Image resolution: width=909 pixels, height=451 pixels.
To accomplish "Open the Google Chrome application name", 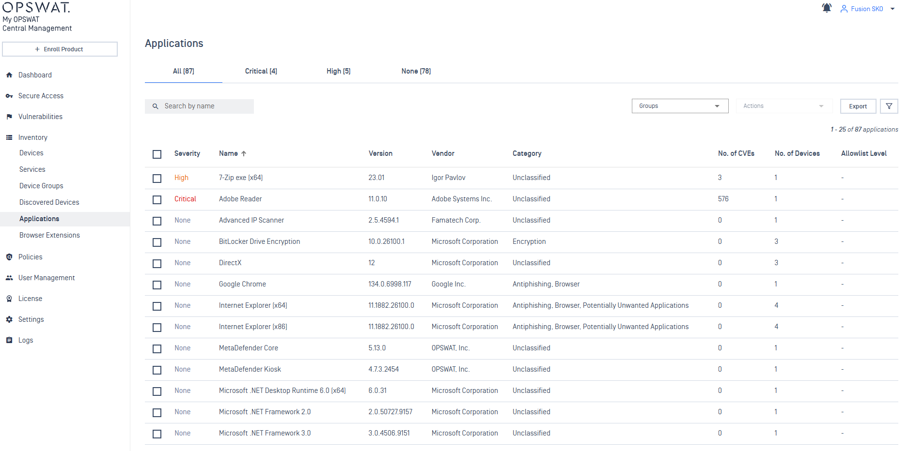I will pos(242,284).
